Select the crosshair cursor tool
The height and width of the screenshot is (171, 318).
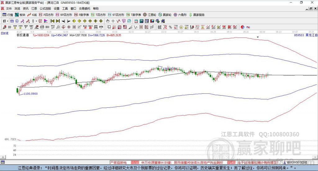[113, 21]
